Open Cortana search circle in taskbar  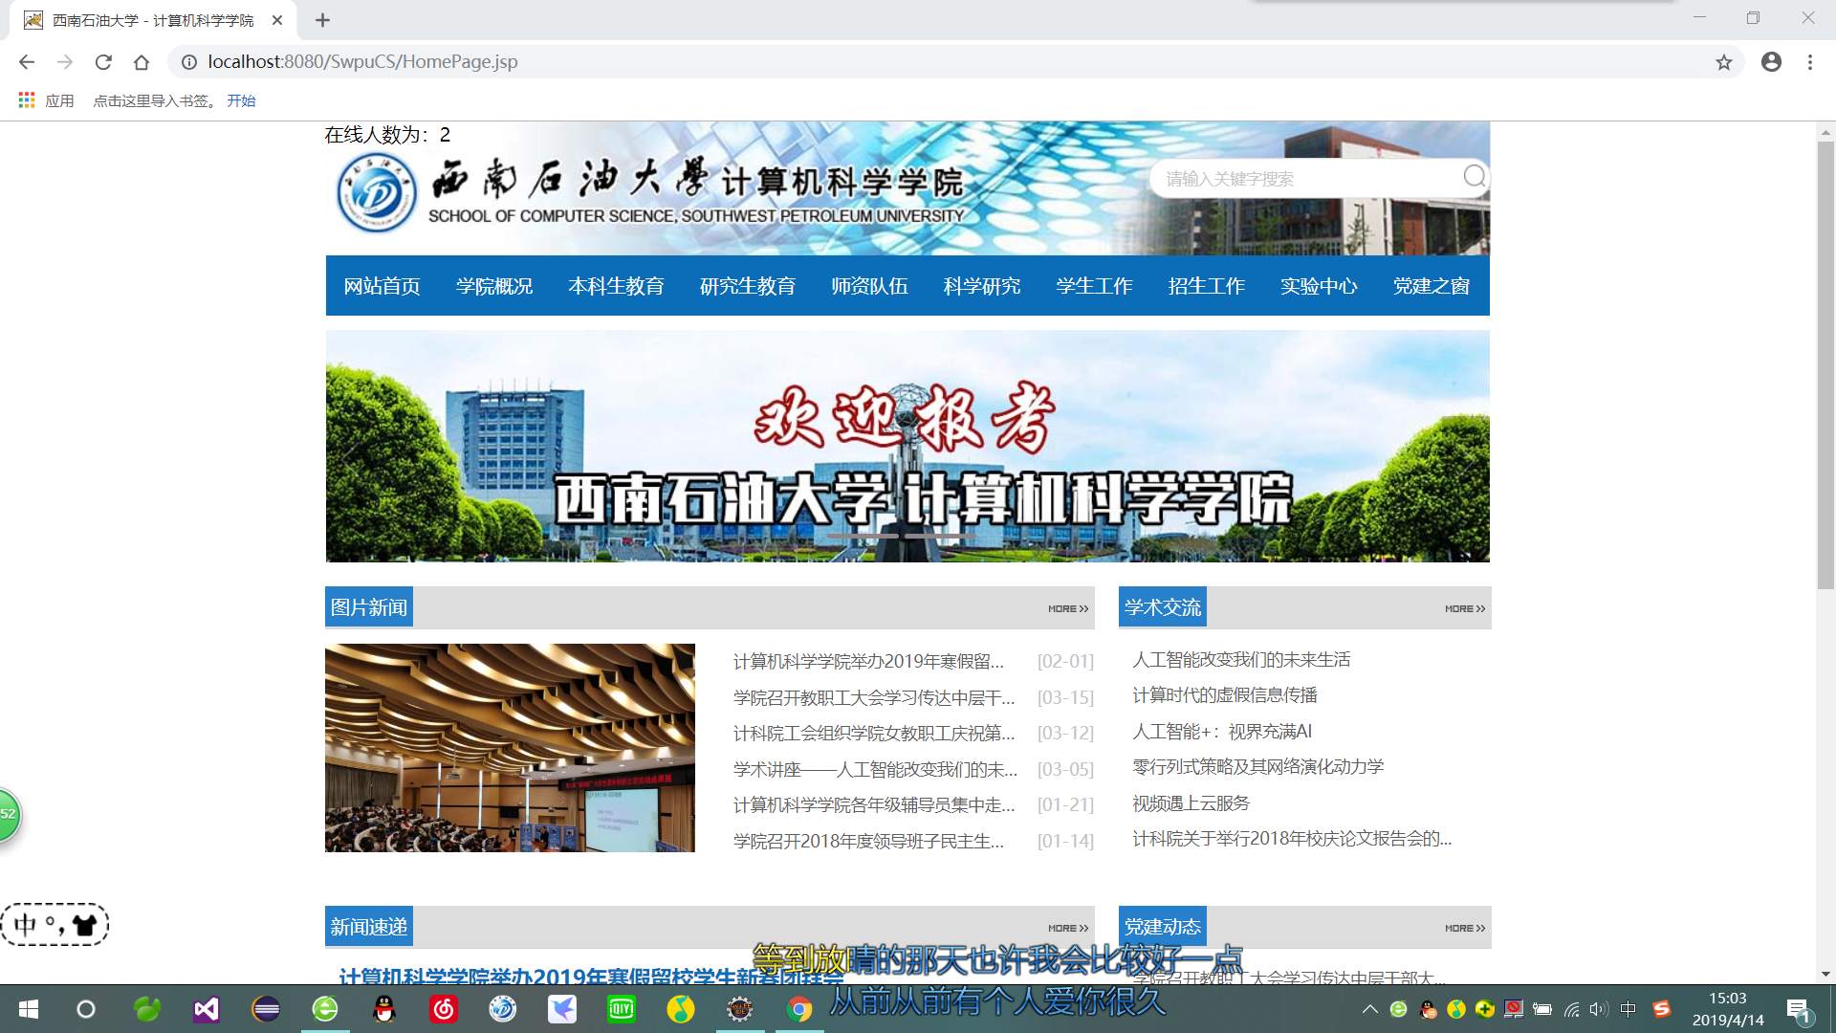click(86, 1009)
